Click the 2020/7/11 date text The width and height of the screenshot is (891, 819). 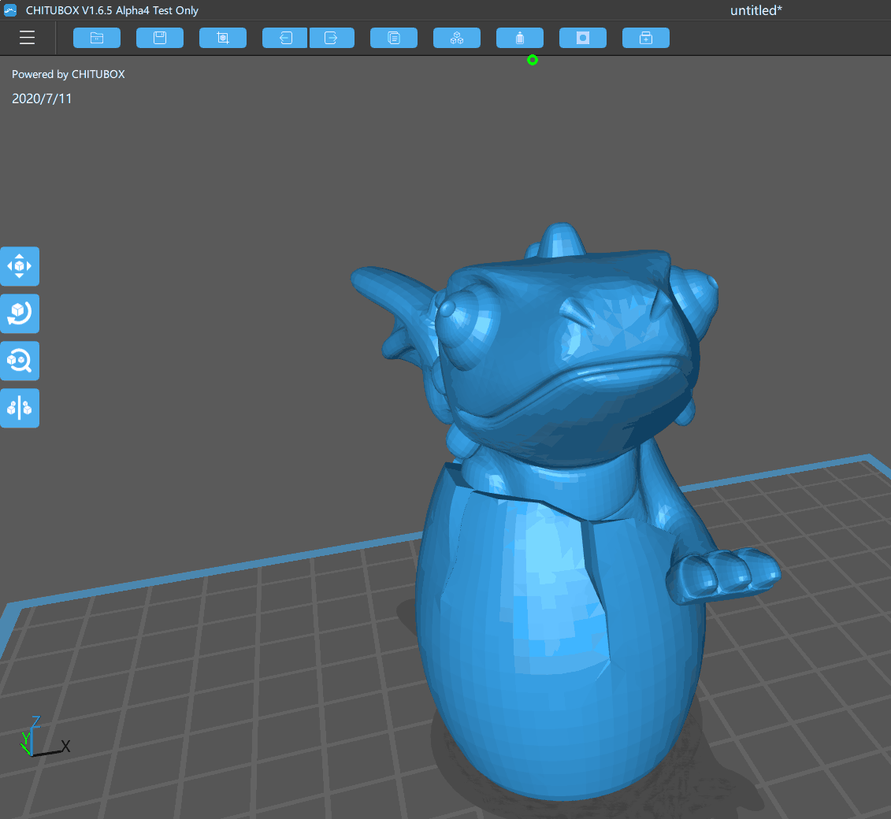[42, 98]
